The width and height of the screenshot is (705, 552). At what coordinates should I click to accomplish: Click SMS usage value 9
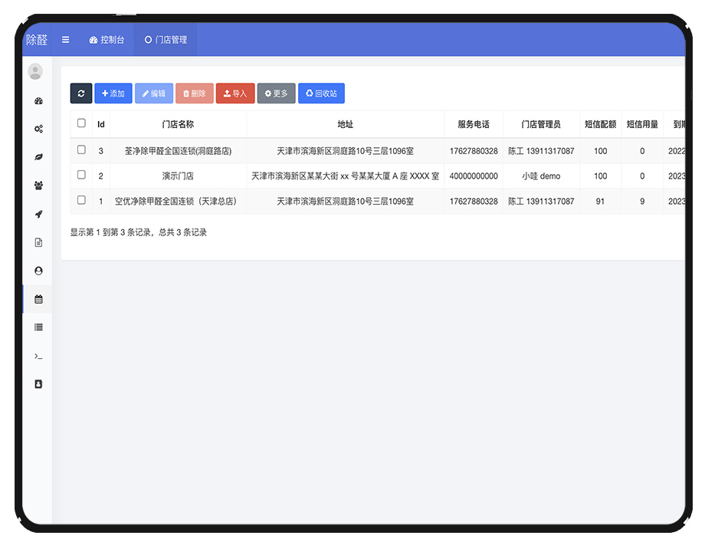(x=642, y=201)
